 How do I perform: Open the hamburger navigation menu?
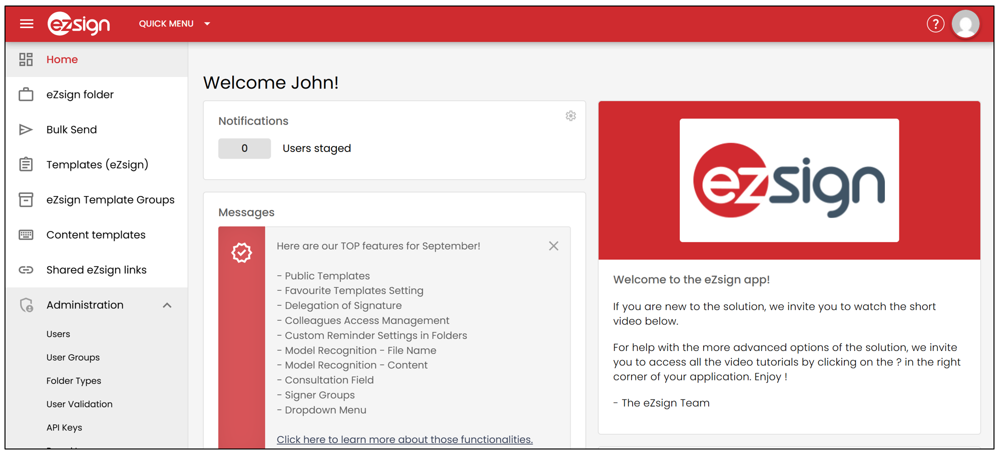[x=27, y=23]
